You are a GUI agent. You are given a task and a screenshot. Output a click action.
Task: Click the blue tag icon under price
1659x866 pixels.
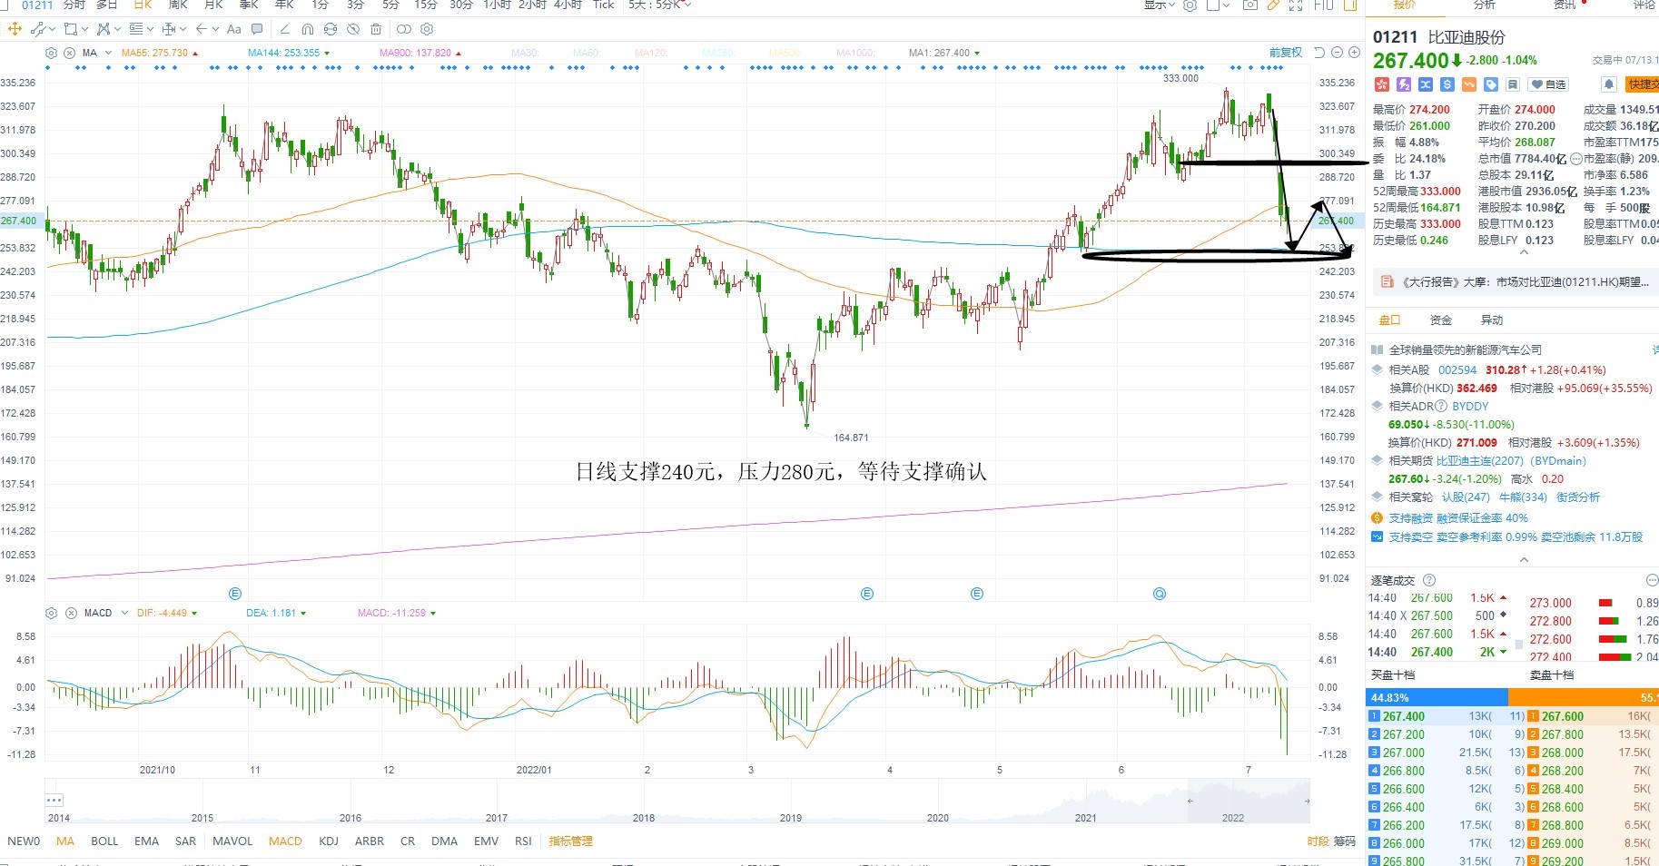click(x=1491, y=84)
